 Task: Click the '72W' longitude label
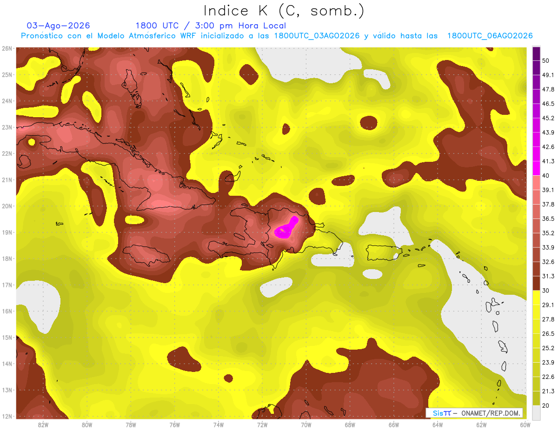point(262,424)
